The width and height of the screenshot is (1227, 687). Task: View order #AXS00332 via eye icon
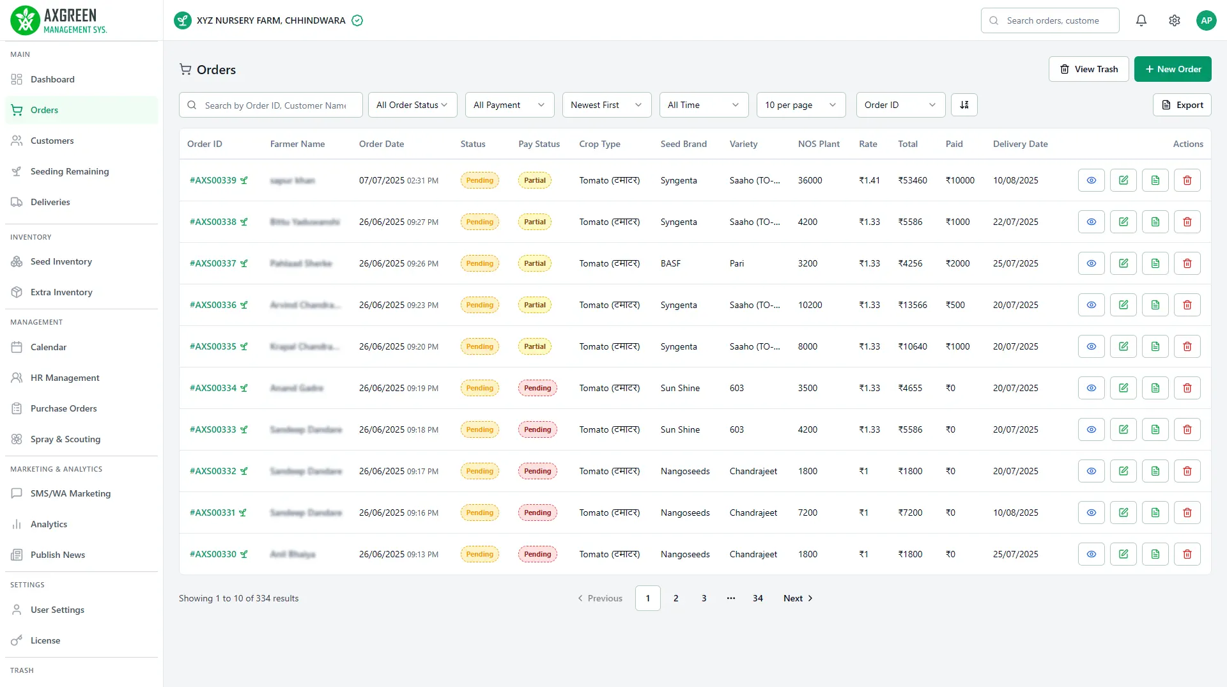[x=1091, y=471]
